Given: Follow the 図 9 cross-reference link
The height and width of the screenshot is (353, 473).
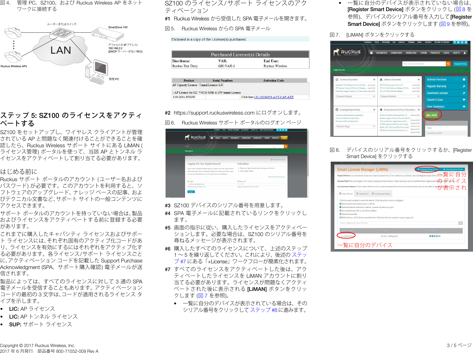Looking at the screenshot, I should [445, 24].
